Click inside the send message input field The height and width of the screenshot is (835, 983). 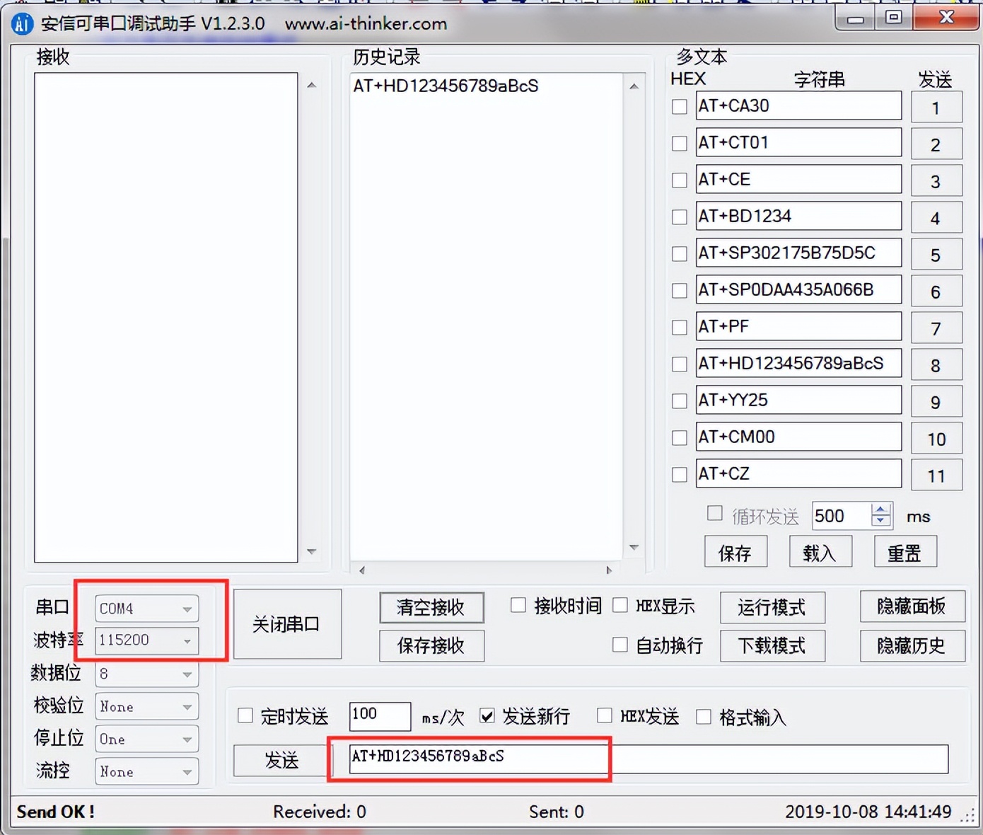(636, 759)
